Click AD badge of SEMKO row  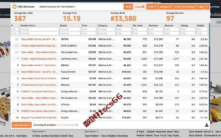pos(17,39)
